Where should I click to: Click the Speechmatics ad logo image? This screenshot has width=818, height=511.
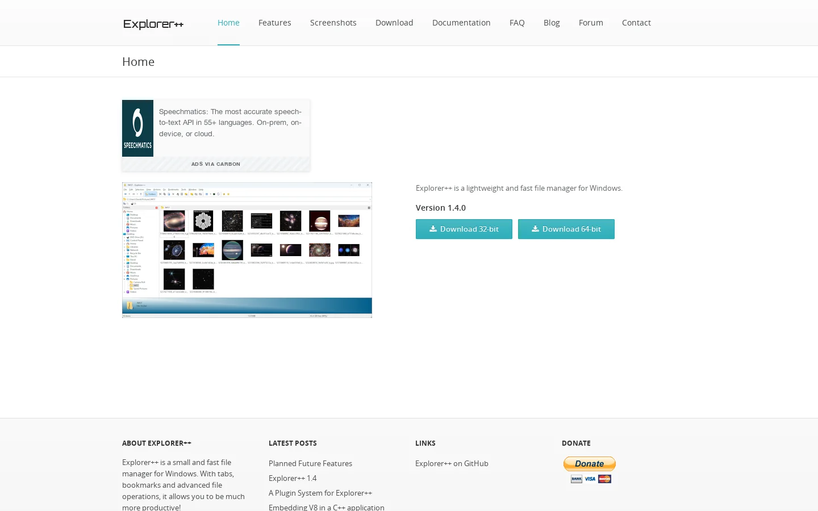[137, 128]
